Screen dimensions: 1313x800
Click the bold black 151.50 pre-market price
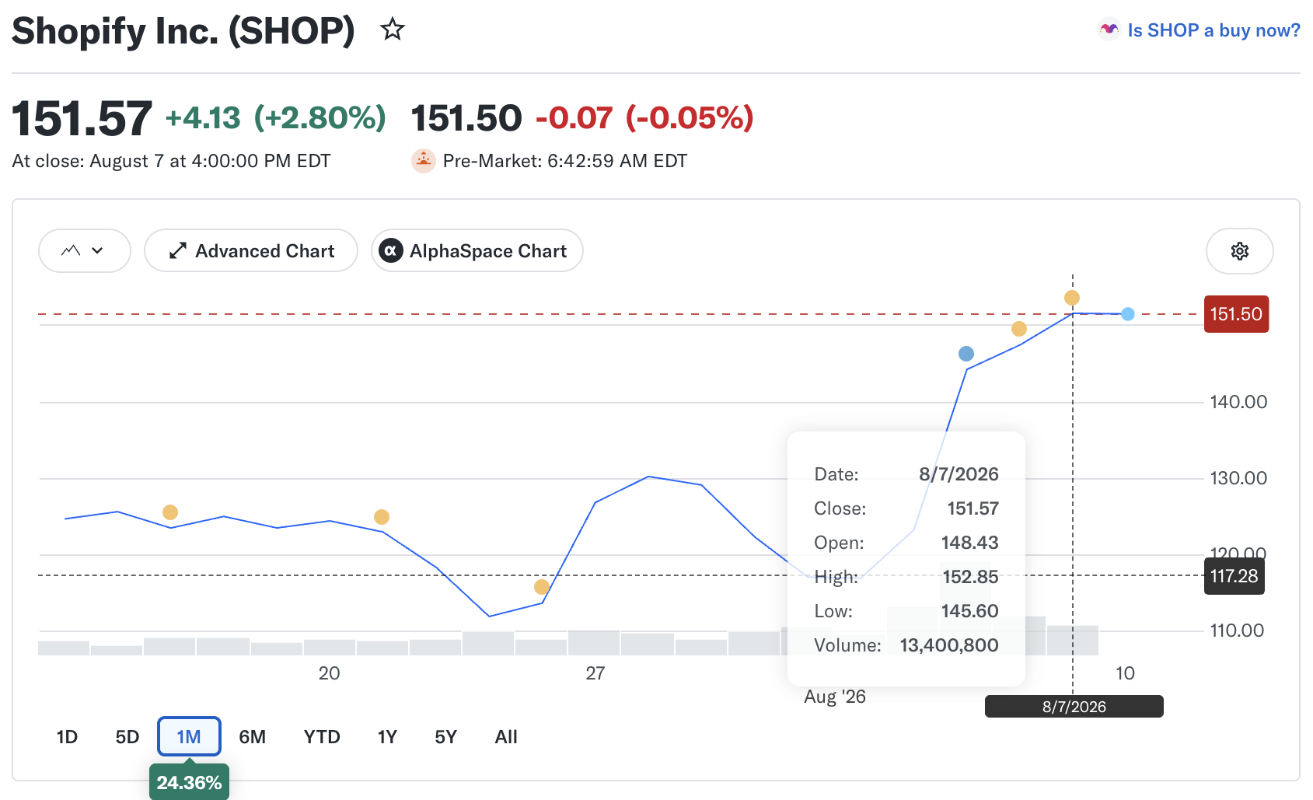coord(466,118)
